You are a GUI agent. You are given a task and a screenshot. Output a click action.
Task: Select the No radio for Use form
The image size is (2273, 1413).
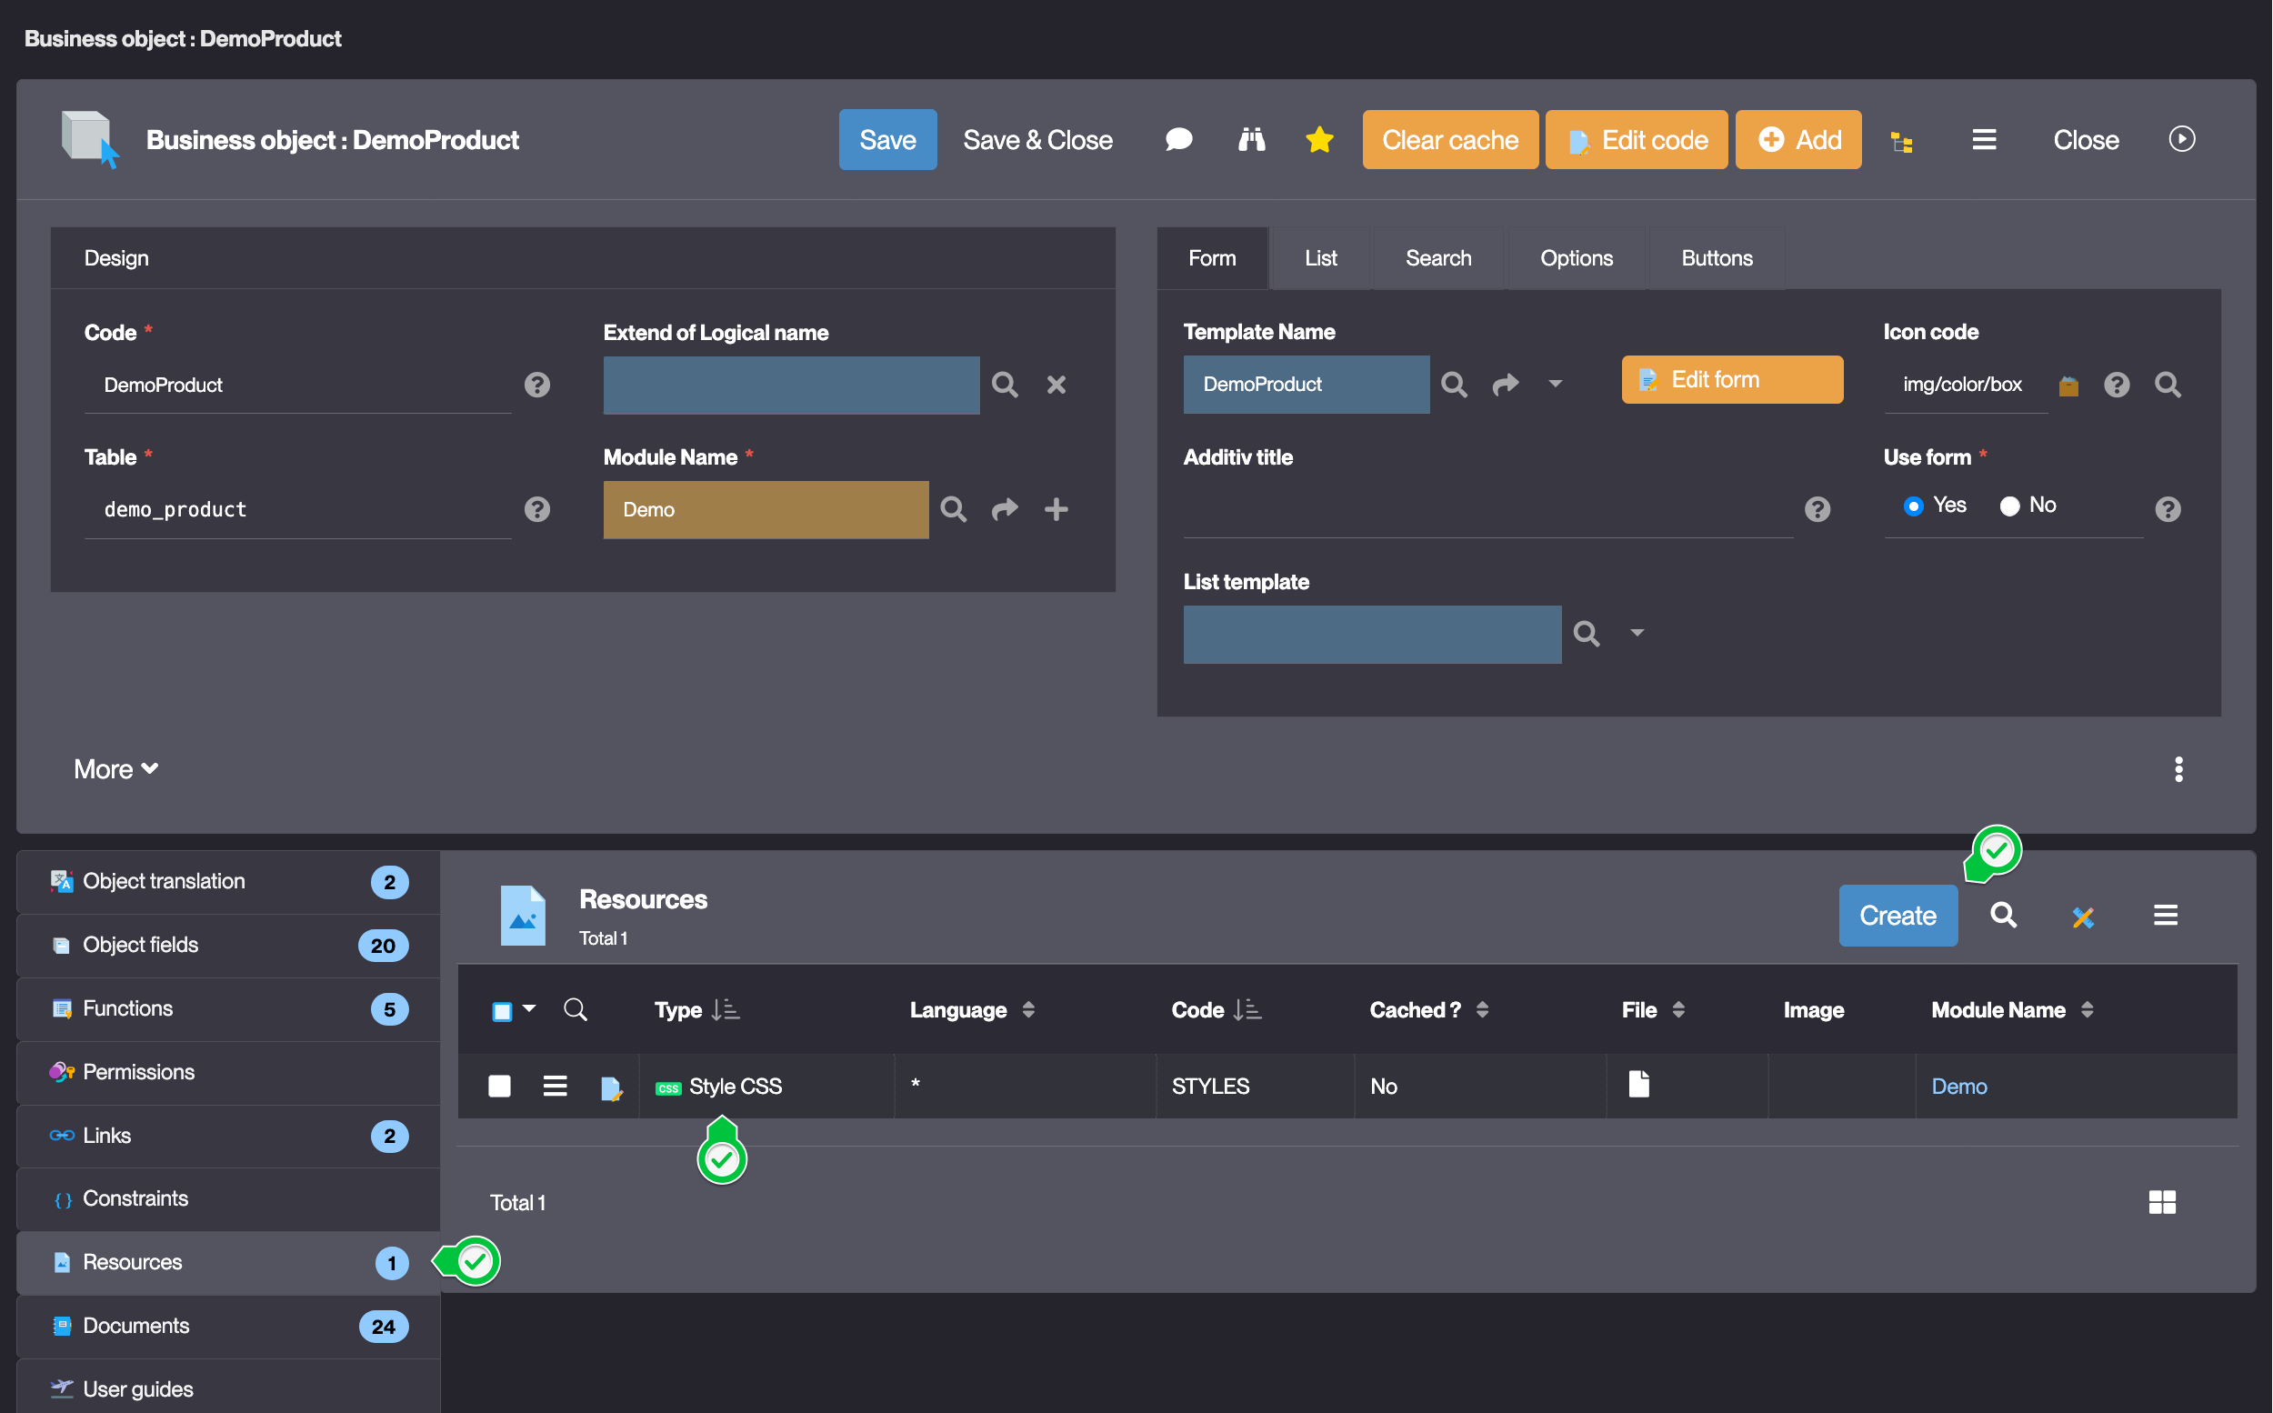click(2008, 506)
